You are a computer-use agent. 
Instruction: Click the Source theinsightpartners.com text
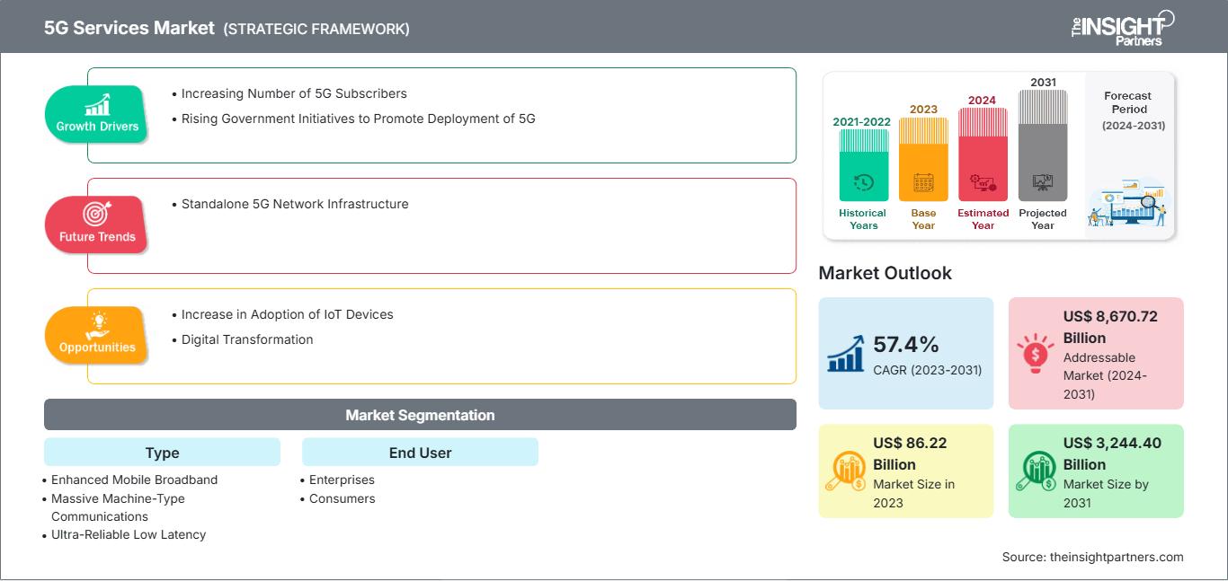[x=1092, y=557]
